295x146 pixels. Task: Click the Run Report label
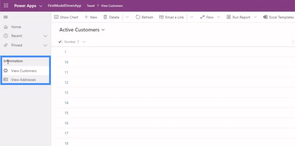[x=242, y=17]
